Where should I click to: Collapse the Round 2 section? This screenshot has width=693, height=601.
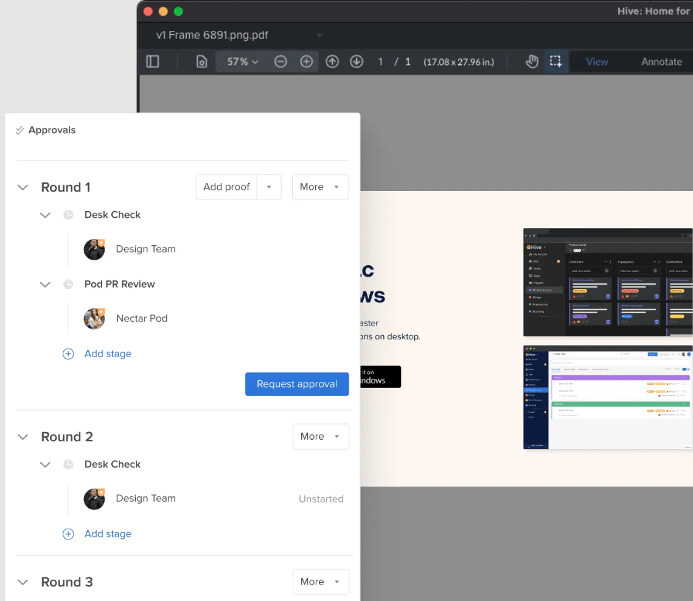pyautogui.click(x=23, y=437)
